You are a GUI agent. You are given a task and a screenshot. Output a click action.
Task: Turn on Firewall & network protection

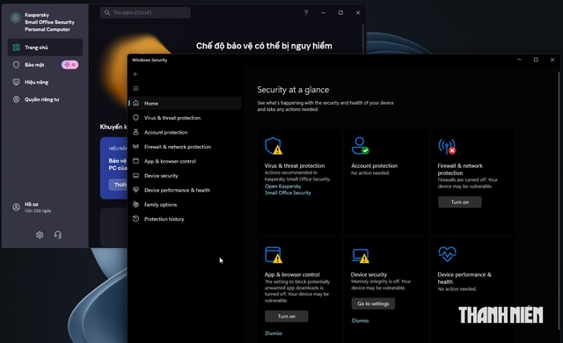pos(460,202)
